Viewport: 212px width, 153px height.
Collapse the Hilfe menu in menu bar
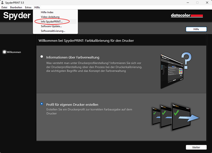coord(37,7)
